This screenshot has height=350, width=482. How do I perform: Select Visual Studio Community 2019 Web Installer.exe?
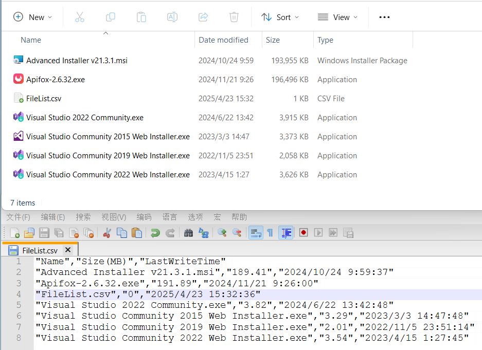click(x=108, y=156)
